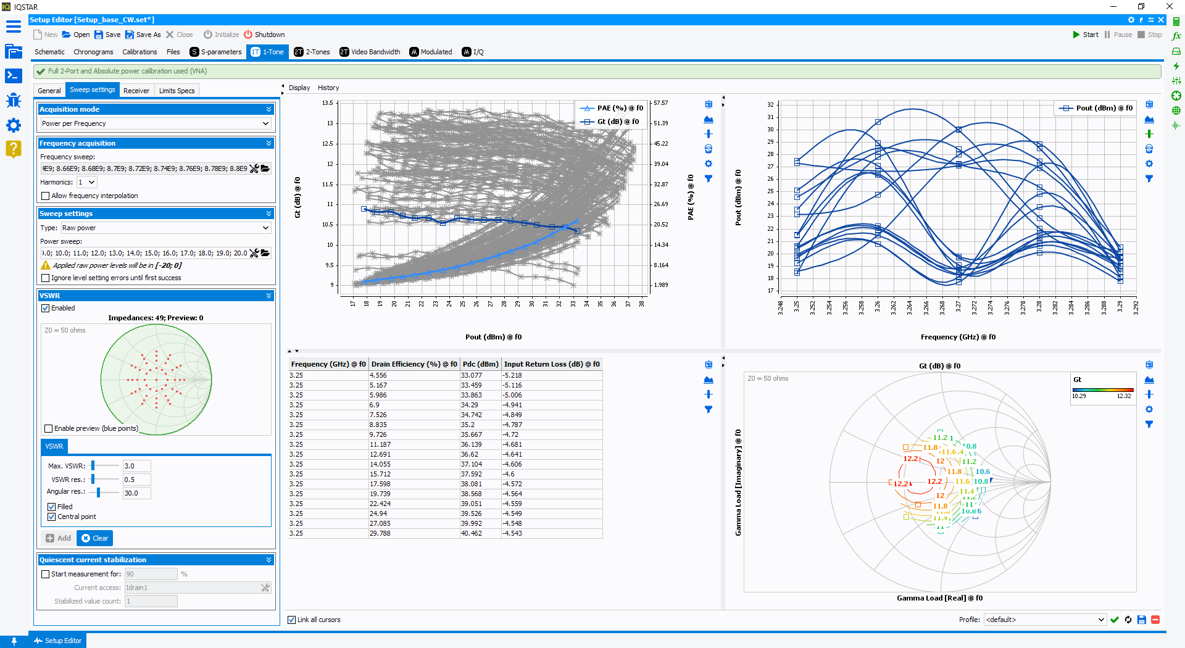
Task: Collapse the VSWR section
Action: [x=268, y=296]
